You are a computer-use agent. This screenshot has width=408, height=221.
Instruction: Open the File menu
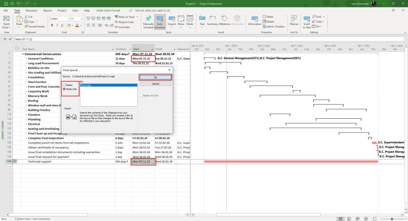(6, 10)
